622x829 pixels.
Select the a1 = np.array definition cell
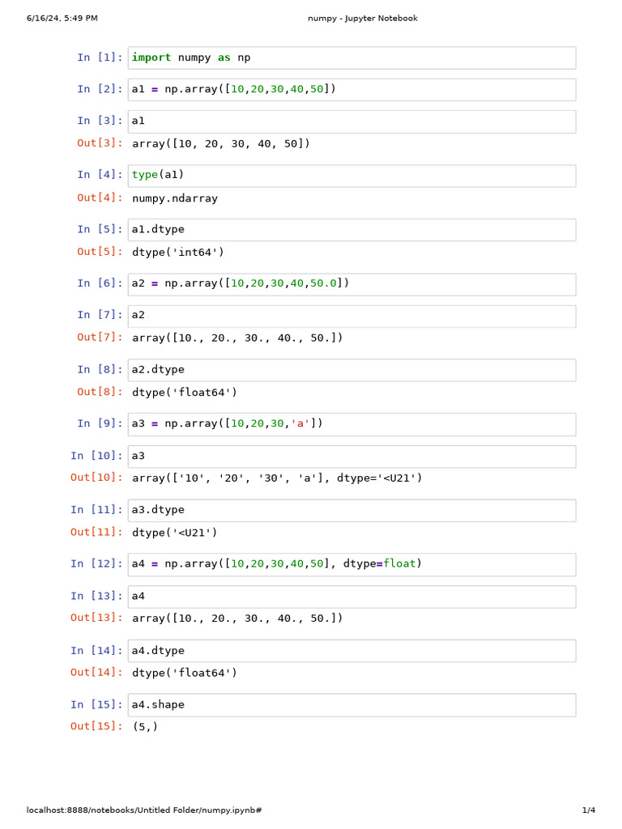click(351, 89)
